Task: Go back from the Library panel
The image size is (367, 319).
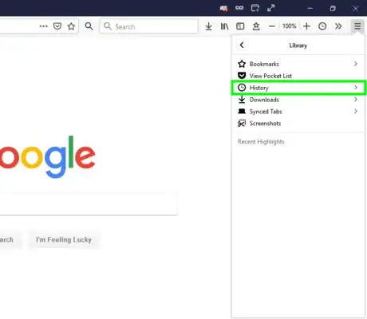Action: (x=242, y=45)
